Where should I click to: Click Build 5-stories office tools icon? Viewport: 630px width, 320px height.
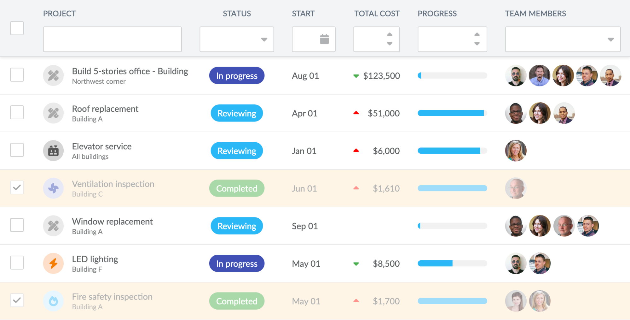tap(53, 76)
